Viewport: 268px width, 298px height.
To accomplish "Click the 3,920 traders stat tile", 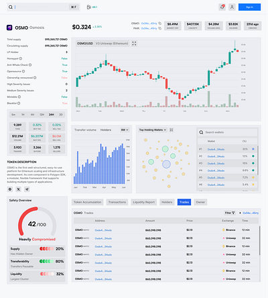I will 17,149.
